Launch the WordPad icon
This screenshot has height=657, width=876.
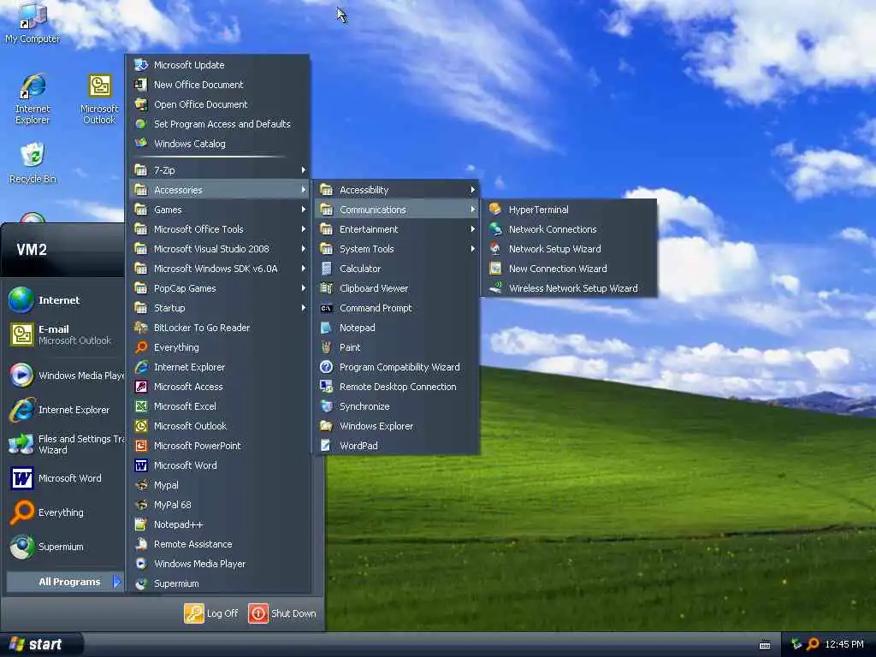(326, 446)
